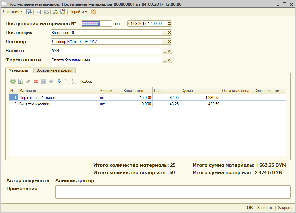Open the Перейти dropdown menu
This screenshot has width=296, height=213.
[78, 12]
